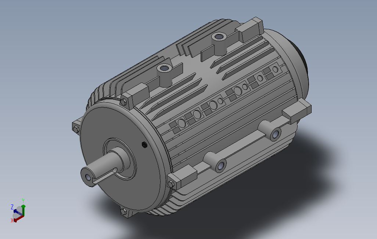Image resolution: width=377 pixels, height=239 pixels.
Task: Click the red X axis of triad
Action: pos(18,218)
